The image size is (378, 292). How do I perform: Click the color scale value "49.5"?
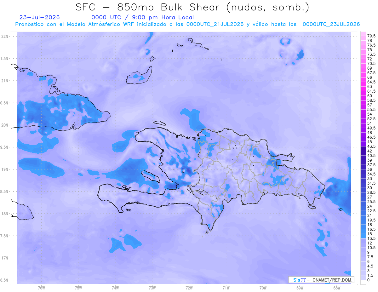point(371,128)
